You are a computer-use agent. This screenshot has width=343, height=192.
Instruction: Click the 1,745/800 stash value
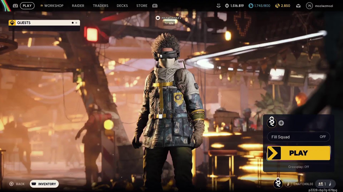click(x=262, y=6)
